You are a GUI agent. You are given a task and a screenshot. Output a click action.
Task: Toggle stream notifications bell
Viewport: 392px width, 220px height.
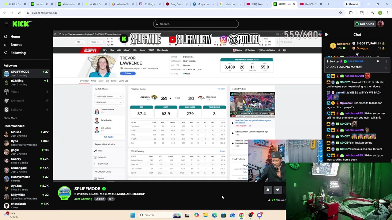coord(268,190)
